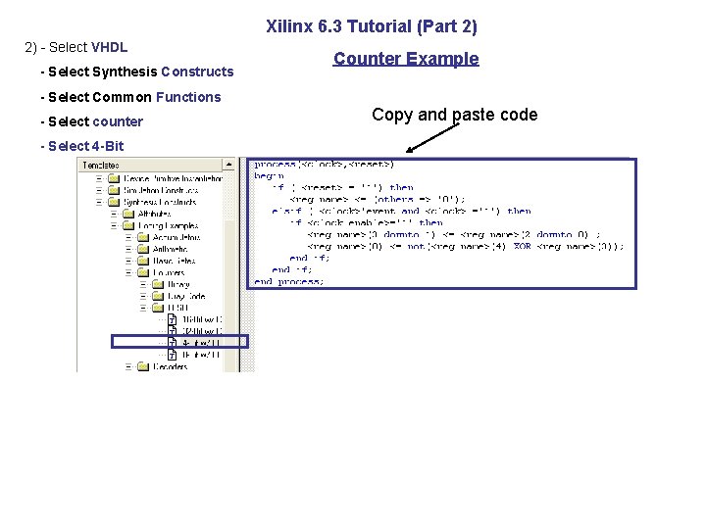
Task: Toggle expander beside Simulation Constructs
Action: 99,190
